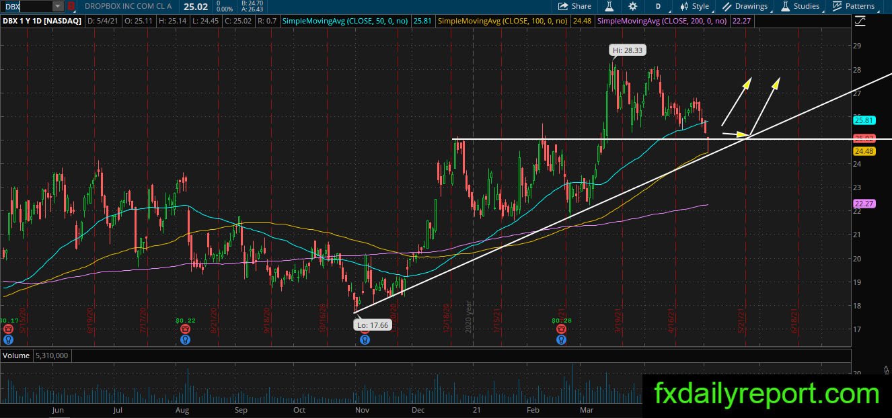Click yellow 24.48 price axis bubble

point(863,152)
